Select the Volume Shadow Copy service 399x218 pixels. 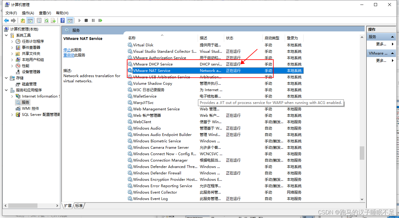tap(215, 83)
